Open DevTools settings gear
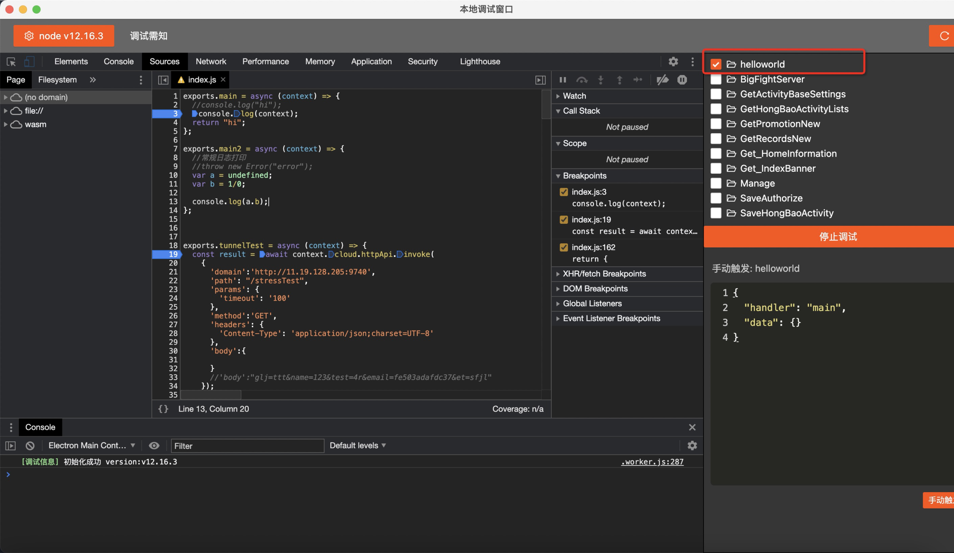This screenshot has width=954, height=553. click(673, 62)
